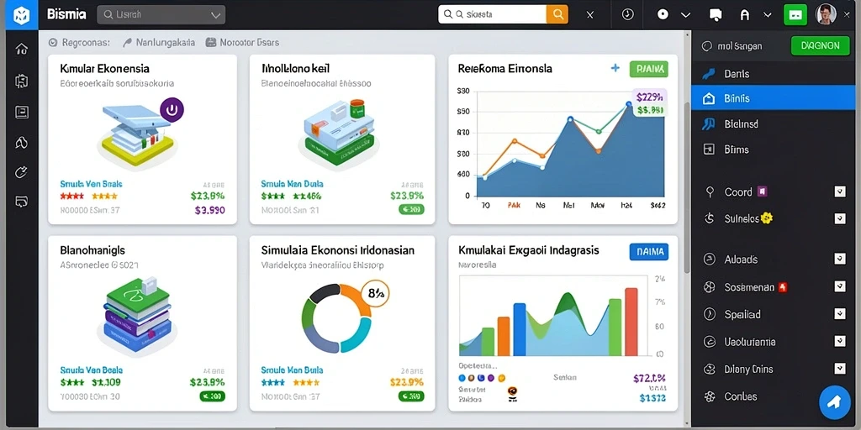This screenshot has height=430, width=861.
Task: Toggle the Coord checkbox
Action: click(840, 191)
